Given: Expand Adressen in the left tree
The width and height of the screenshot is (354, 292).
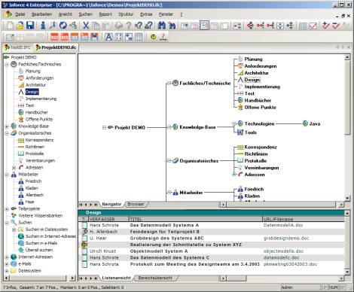Looking at the screenshot, I should pyautogui.click(x=14, y=168).
